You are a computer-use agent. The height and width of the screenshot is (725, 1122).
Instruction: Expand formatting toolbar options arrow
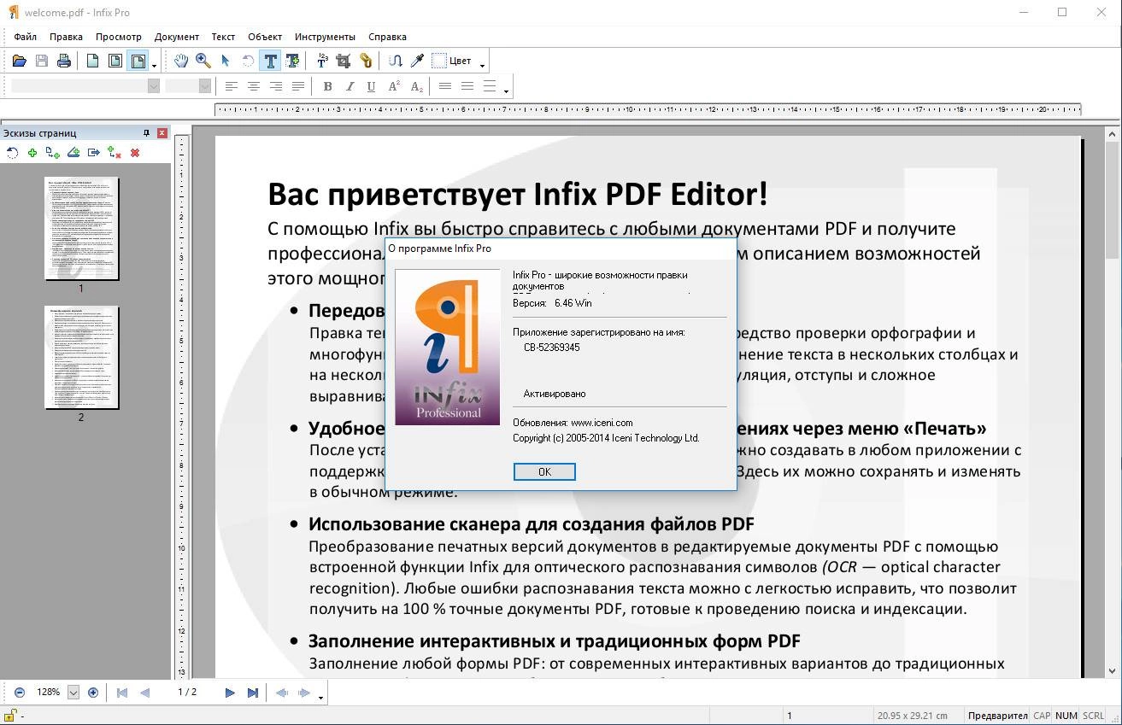(507, 91)
